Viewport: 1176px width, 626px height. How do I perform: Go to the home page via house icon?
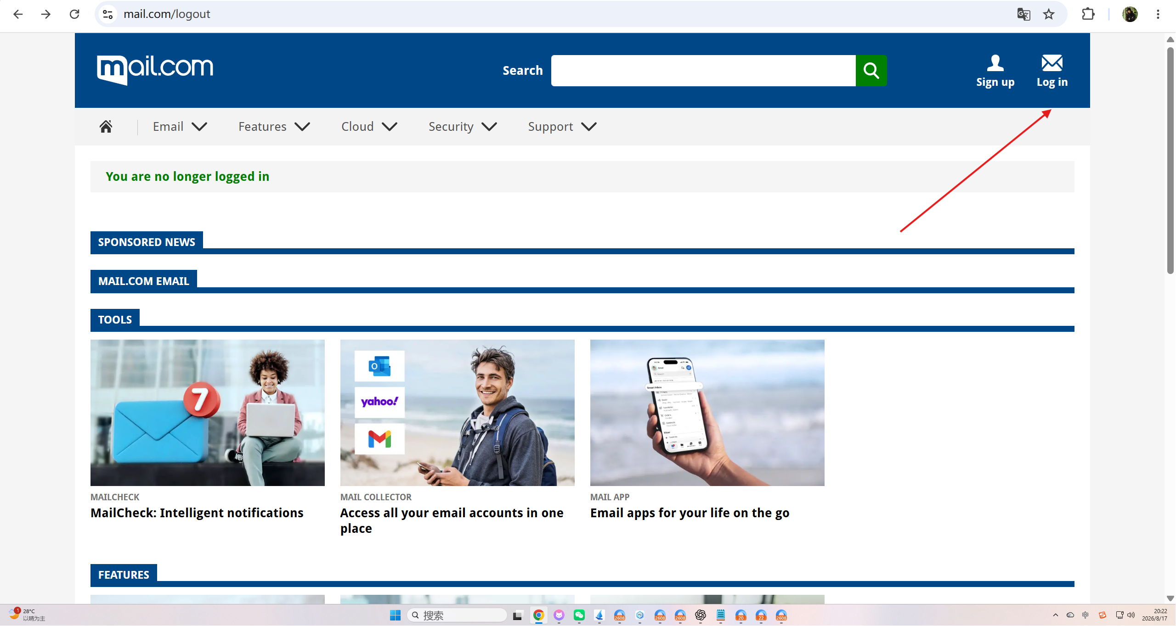[x=106, y=126]
